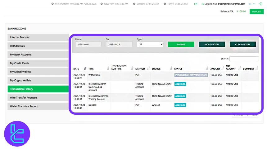
Task: Click the MTS Platform clock icon
Action: [52, 4]
